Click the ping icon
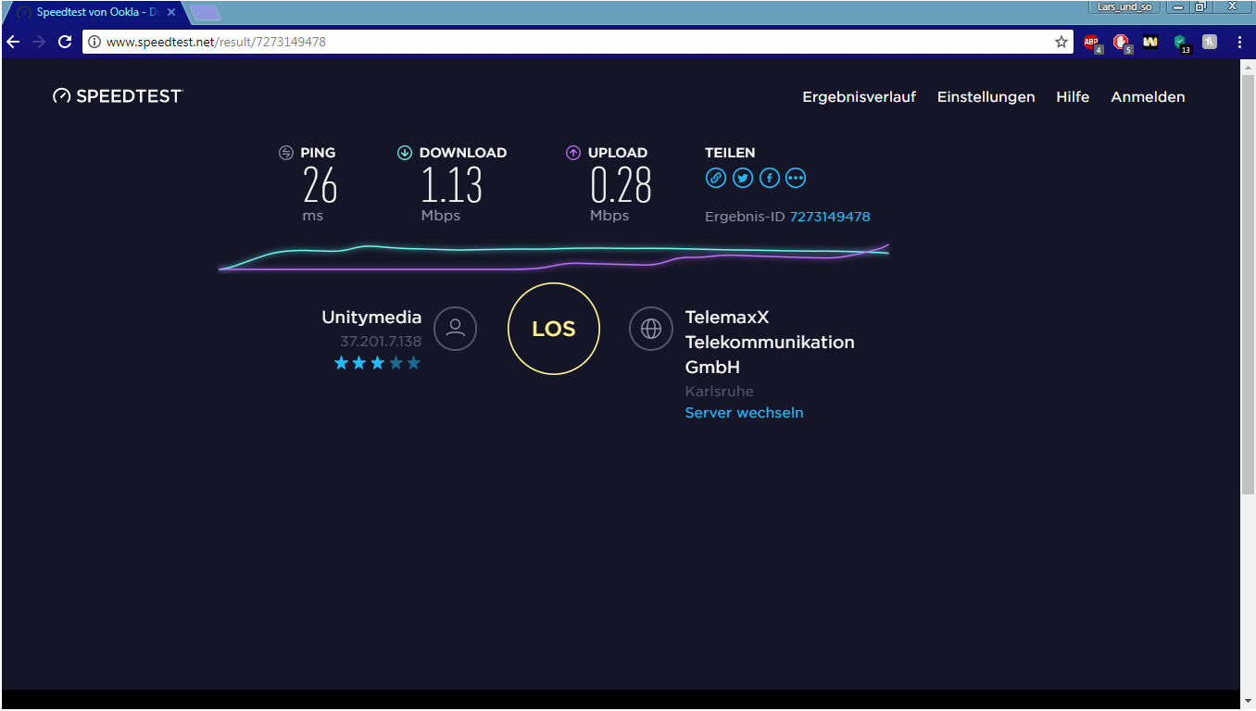Viewport: 1256px width, 711px height. (x=286, y=153)
